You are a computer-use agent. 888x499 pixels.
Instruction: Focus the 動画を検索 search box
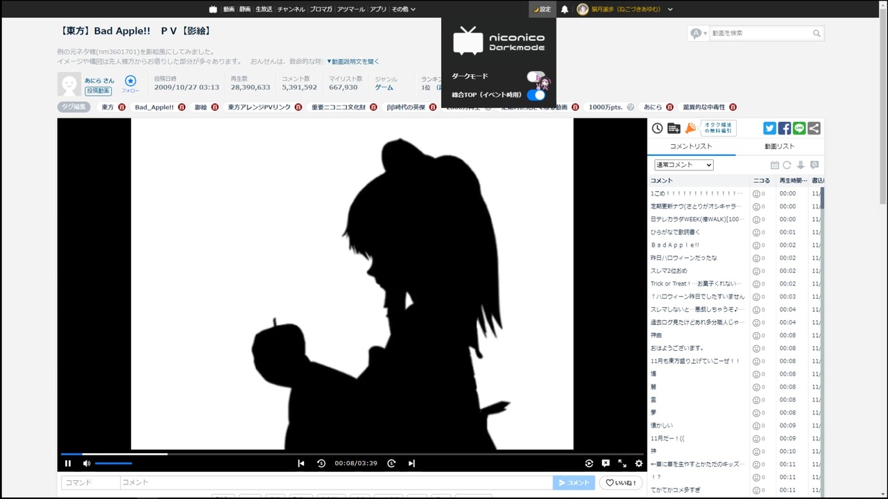point(760,33)
